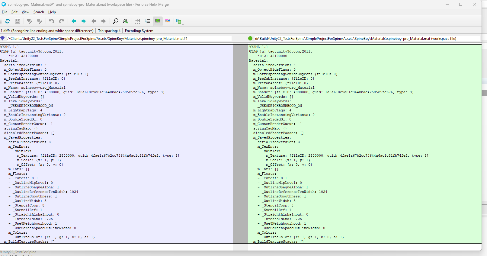
Task: Click the left depot file path field
Action: point(119,38)
